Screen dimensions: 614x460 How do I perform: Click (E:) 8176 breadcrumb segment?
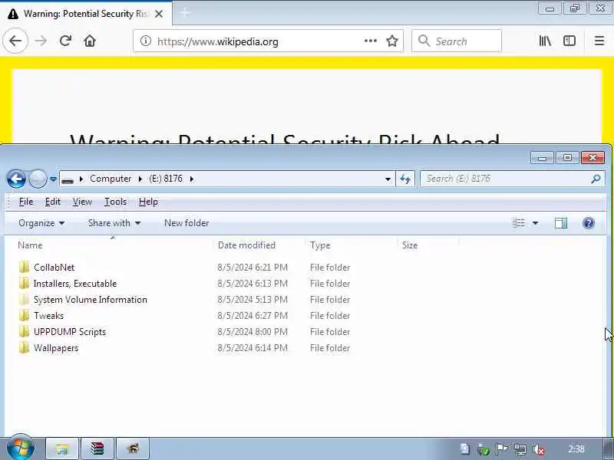[166, 179]
